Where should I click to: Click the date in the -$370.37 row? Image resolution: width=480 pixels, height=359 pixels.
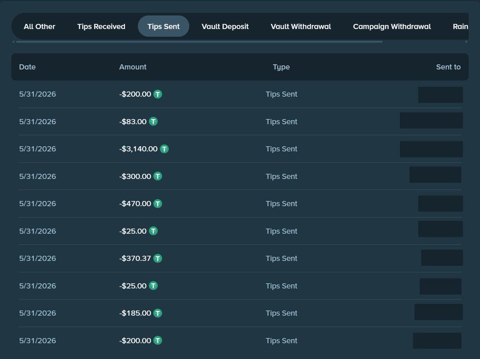38,258
